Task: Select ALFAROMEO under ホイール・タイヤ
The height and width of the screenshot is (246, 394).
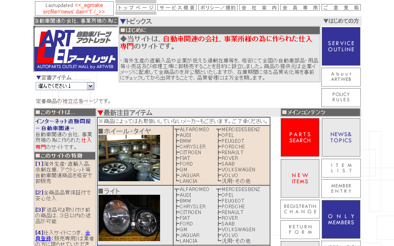Action: click(x=194, y=130)
